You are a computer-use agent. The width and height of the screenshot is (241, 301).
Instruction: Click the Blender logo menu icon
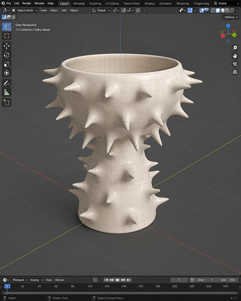point(3,4)
